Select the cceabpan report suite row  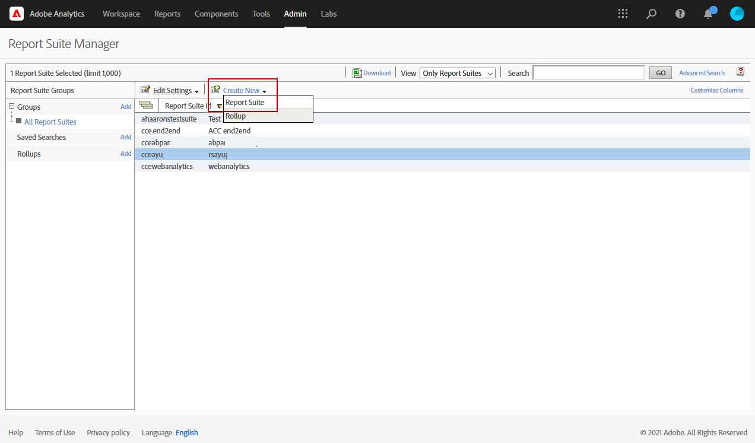tap(442, 142)
